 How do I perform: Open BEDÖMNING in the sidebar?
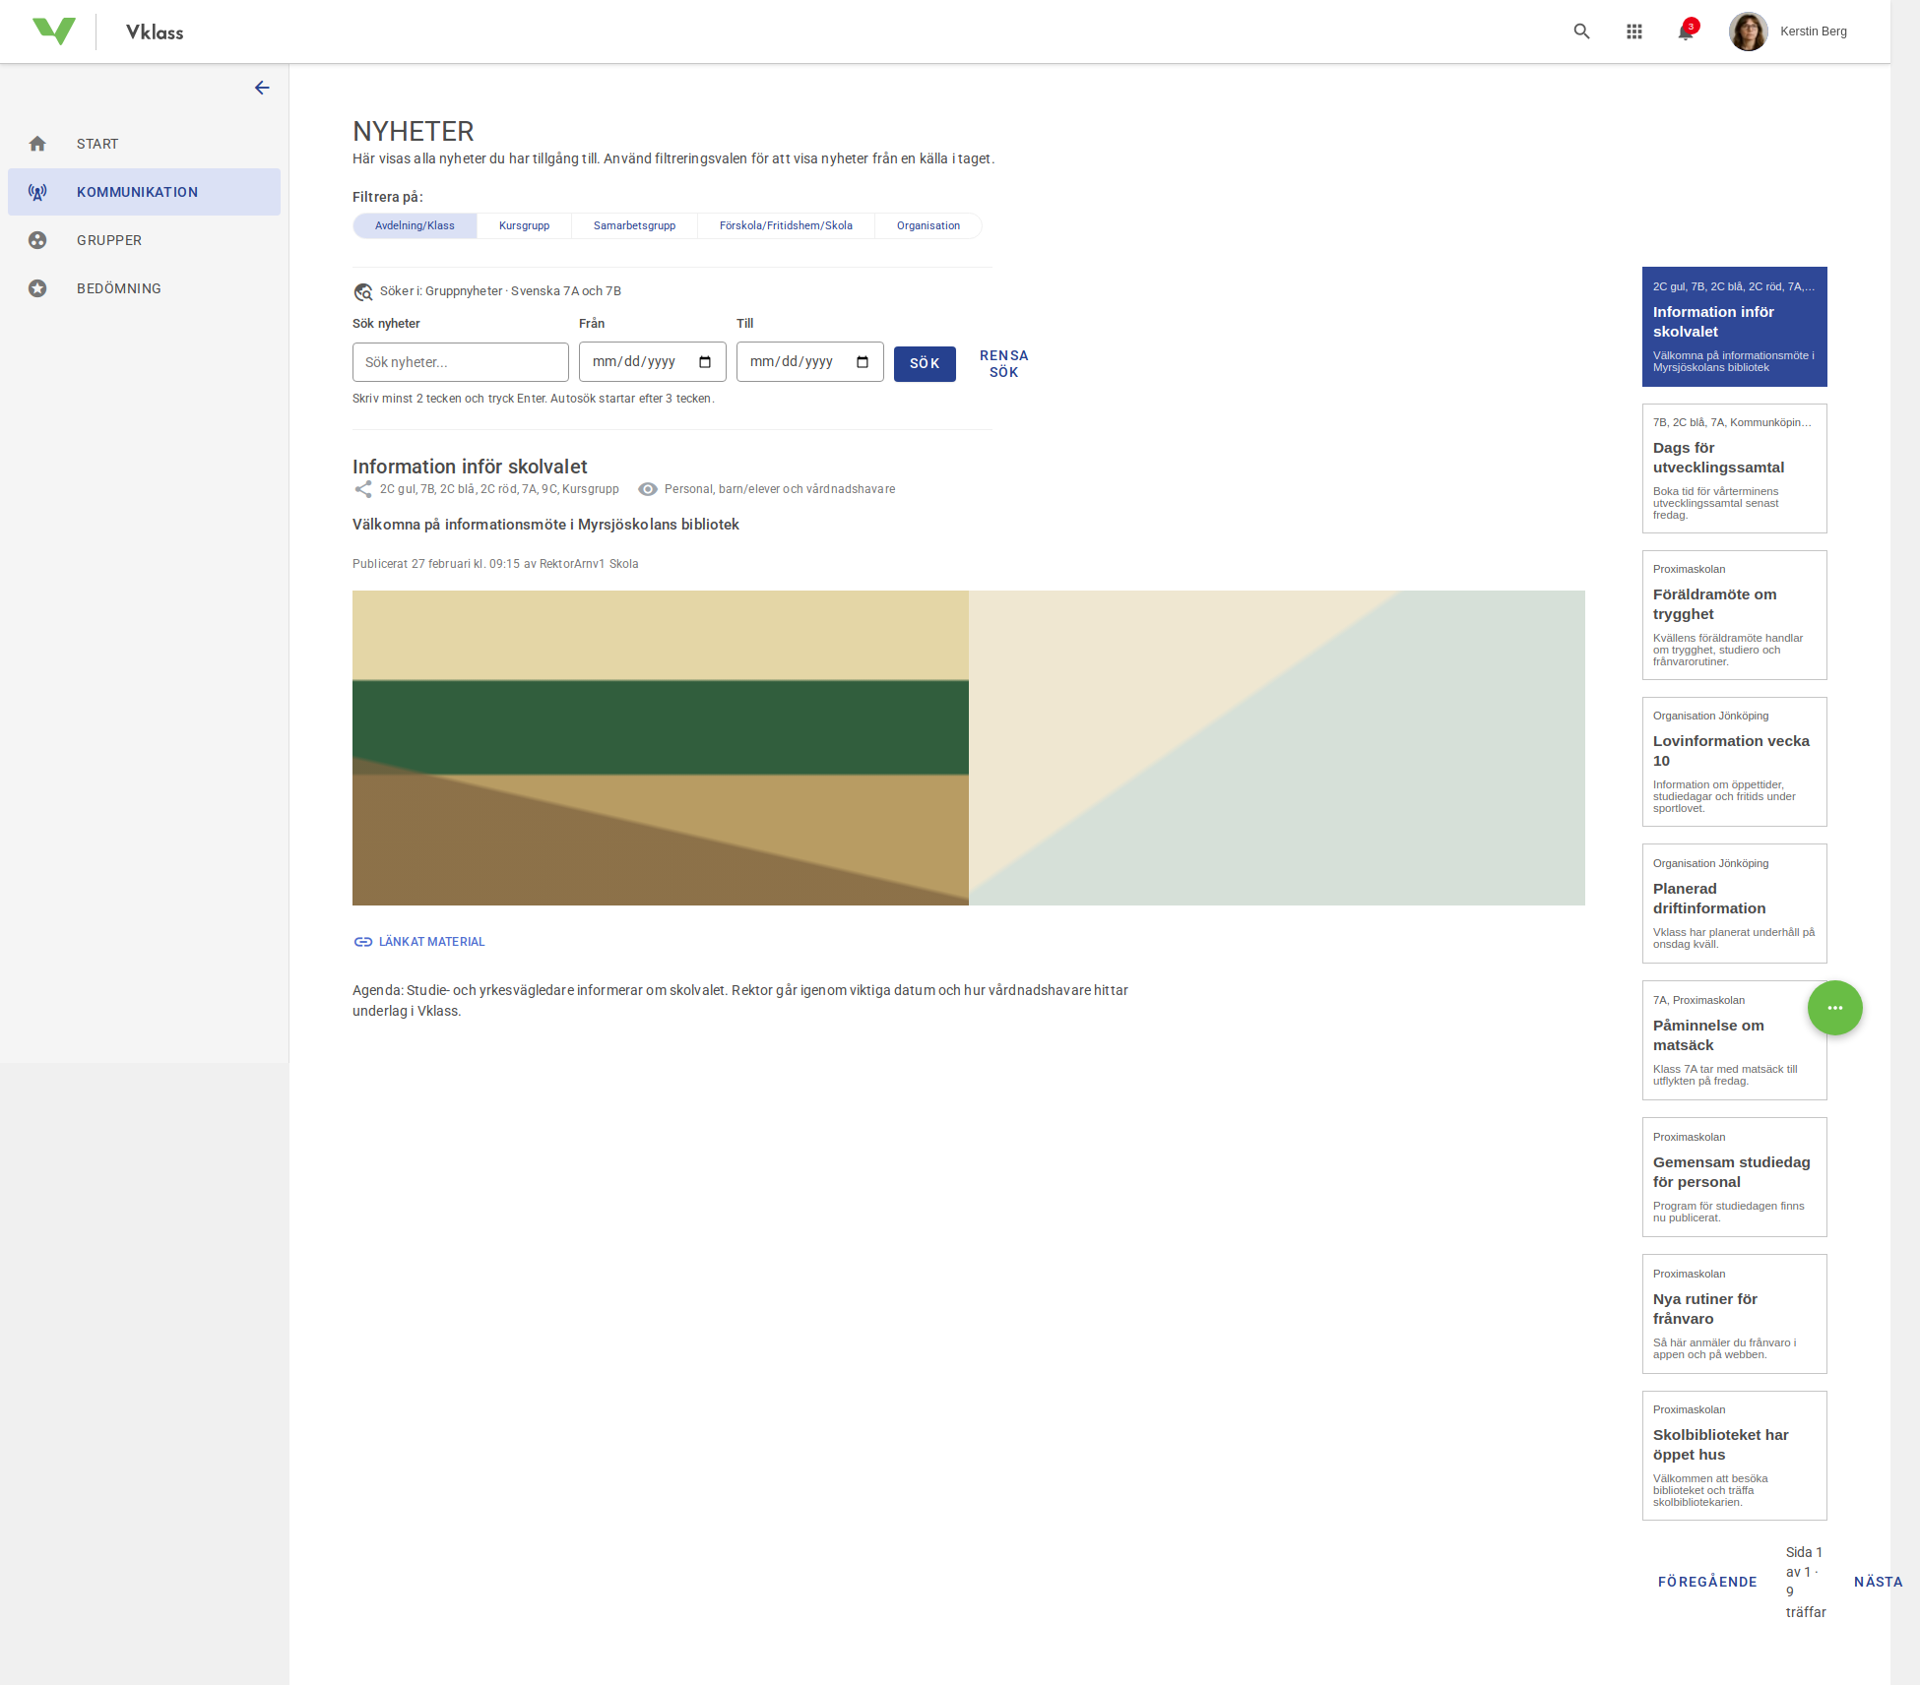(x=144, y=288)
